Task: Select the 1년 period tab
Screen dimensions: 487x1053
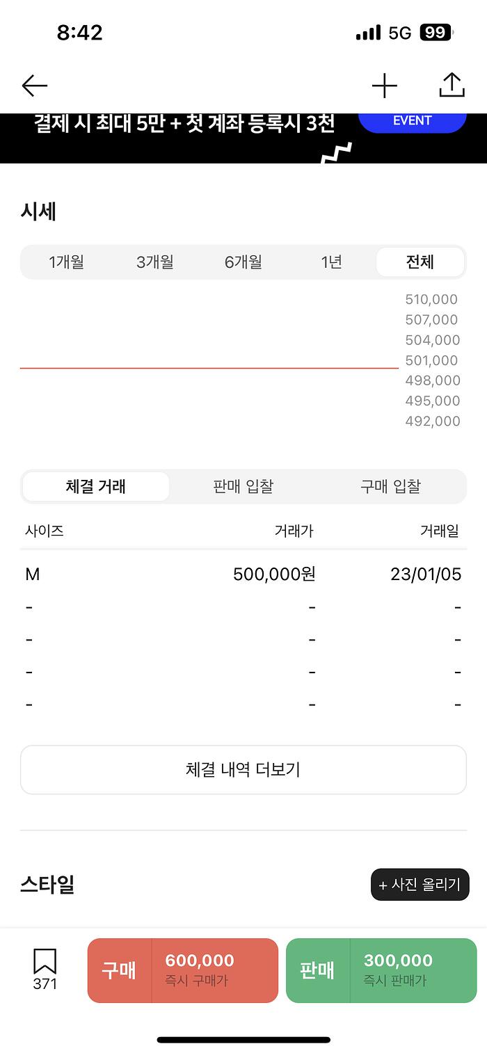Action: tap(331, 262)
